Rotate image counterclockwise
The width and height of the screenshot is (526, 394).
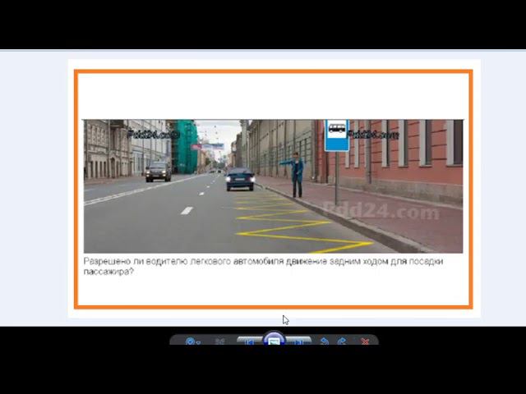pyautogui.click(x=325, y=341)
